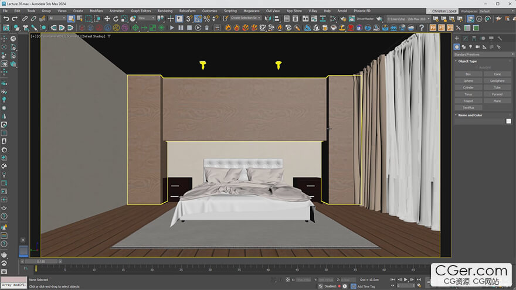Toggle rectangular selection region icon
The width and height of the screenshot is (516, 290).
point(88,19)
